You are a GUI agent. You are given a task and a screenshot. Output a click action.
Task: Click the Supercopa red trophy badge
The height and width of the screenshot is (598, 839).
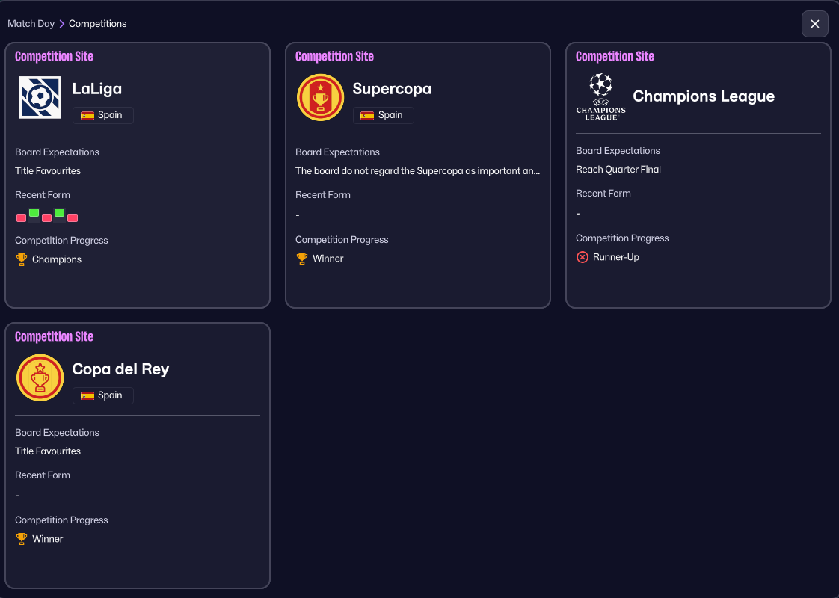tap(320, 97)
